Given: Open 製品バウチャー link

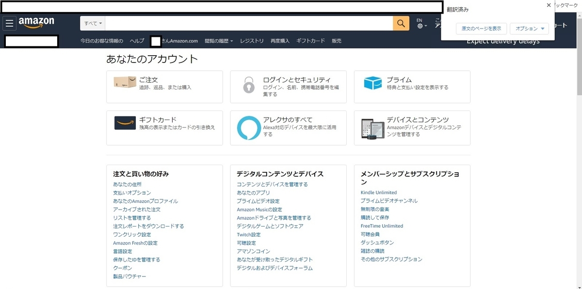Looking at the screenshot, I should [x=129, y=276].
